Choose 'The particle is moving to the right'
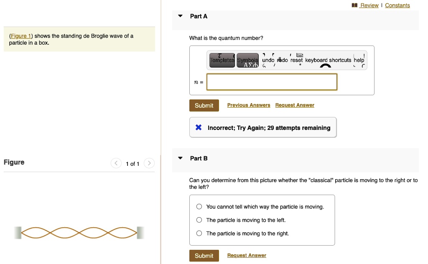 (x=199, y=233)
